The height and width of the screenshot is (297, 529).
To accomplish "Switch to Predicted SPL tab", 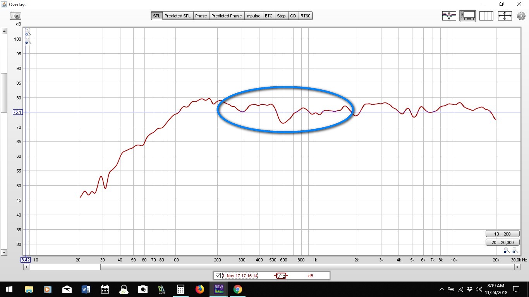I will click(x=177, y=16).
